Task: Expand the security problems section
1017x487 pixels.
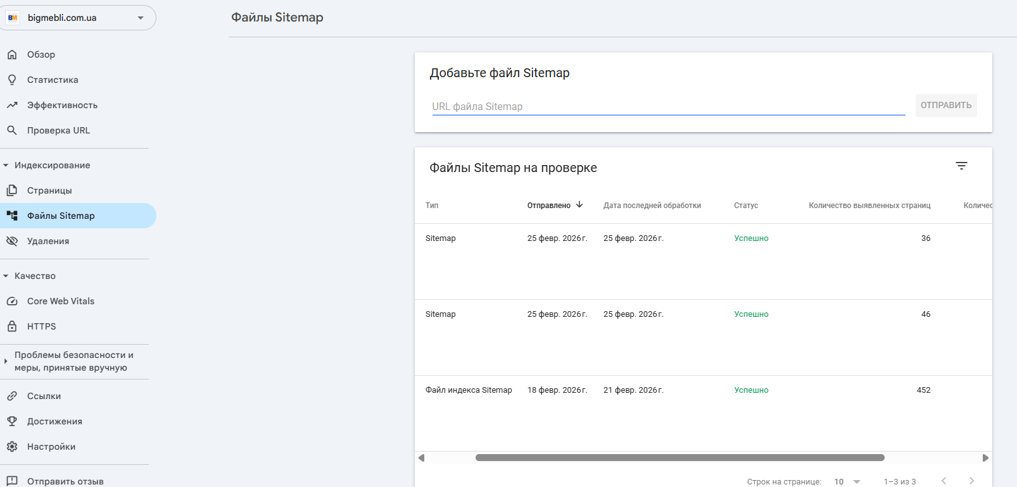Action: 6,361
